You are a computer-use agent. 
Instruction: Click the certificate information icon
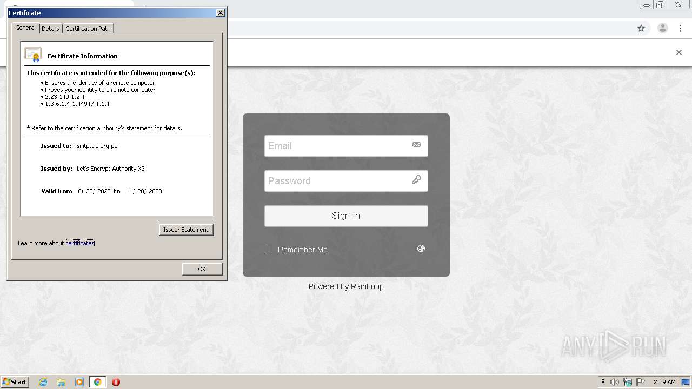33,55
